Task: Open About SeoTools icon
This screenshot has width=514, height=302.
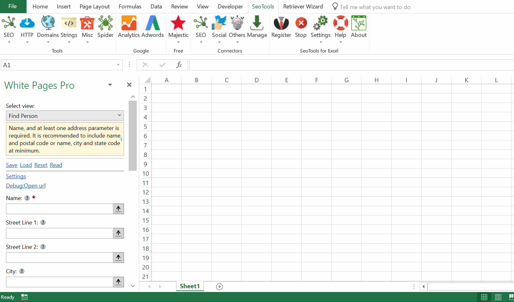Action: click(359, 23)
